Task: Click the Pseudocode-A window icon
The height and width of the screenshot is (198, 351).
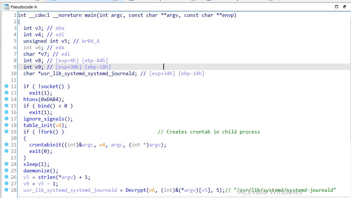Action: click(x=6, y=7)
